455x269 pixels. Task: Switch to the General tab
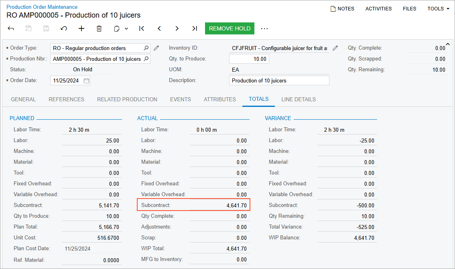coord(23,99)
